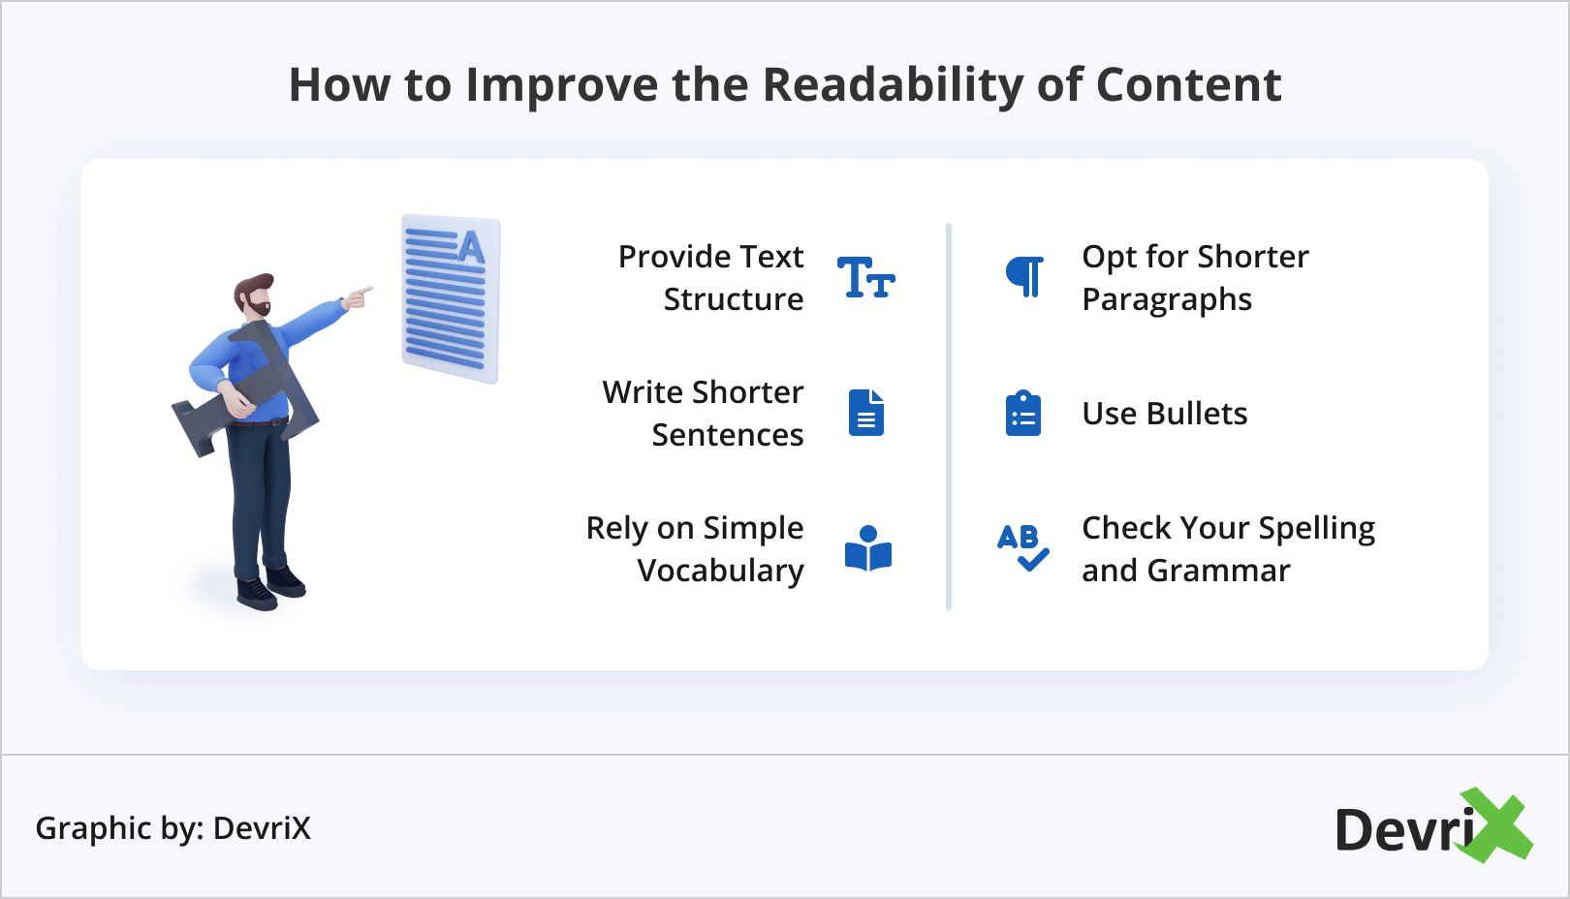
Task: Click the AB spell check icon
Action: pos(1022,547)
